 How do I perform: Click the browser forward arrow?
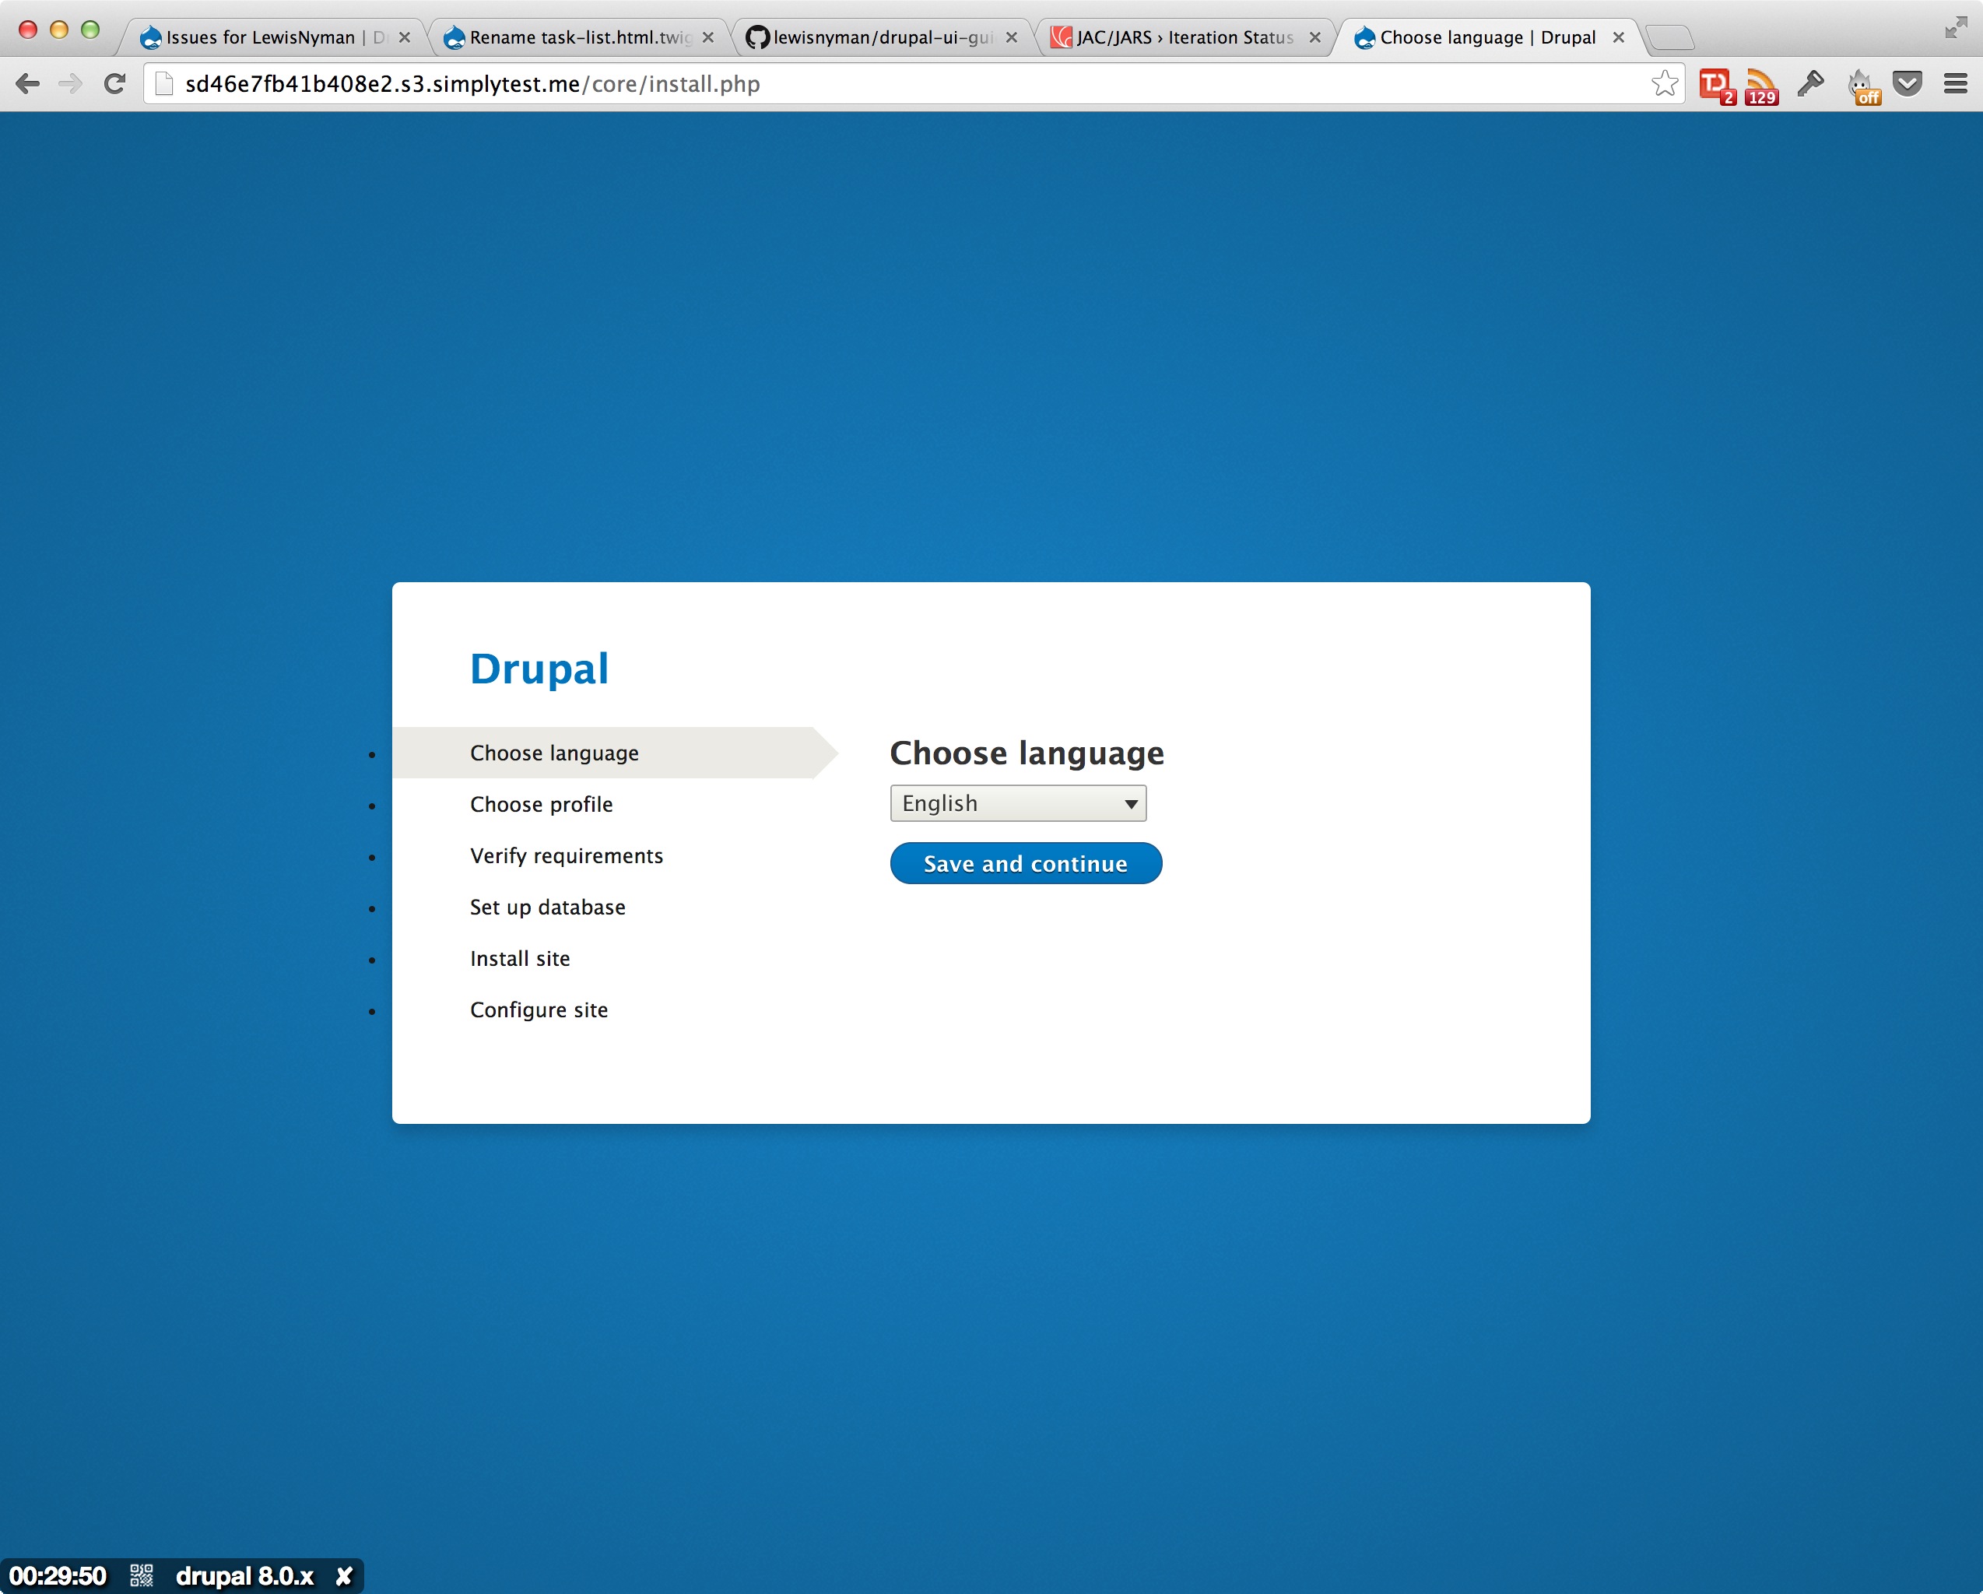click(70, 84)
